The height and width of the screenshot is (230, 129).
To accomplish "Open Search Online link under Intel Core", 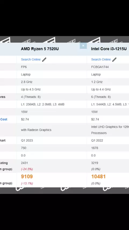I will coord(101,60).
